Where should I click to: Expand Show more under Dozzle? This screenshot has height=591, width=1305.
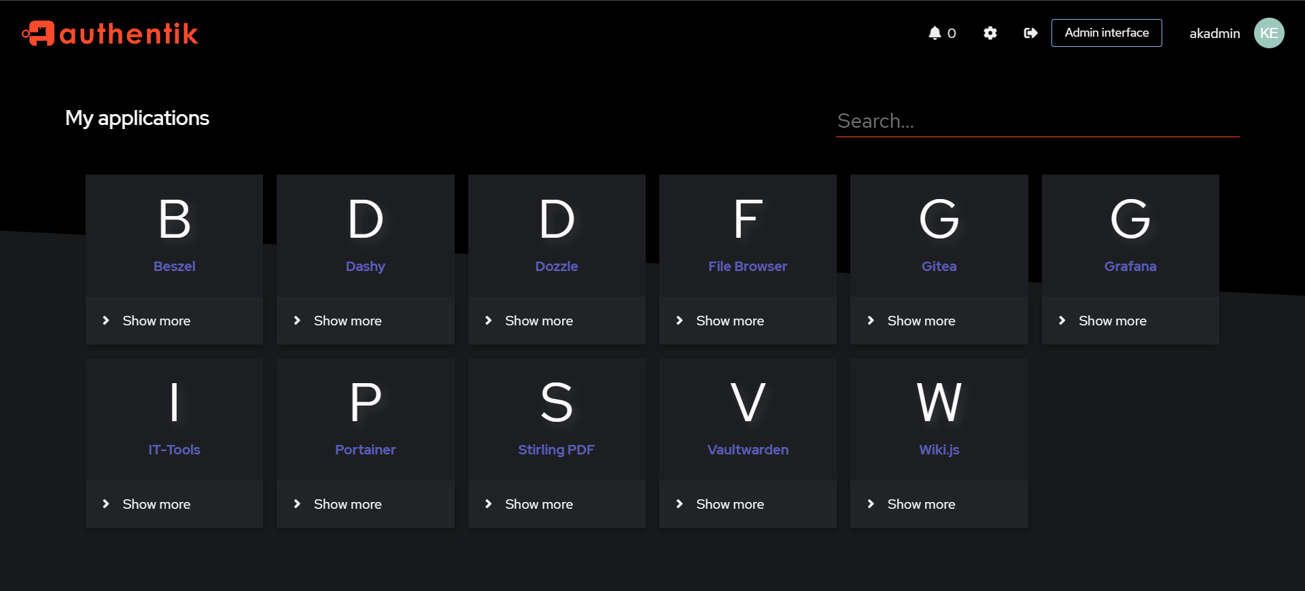557,321
